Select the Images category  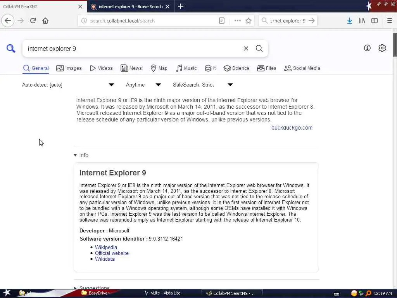click(69, 68)
